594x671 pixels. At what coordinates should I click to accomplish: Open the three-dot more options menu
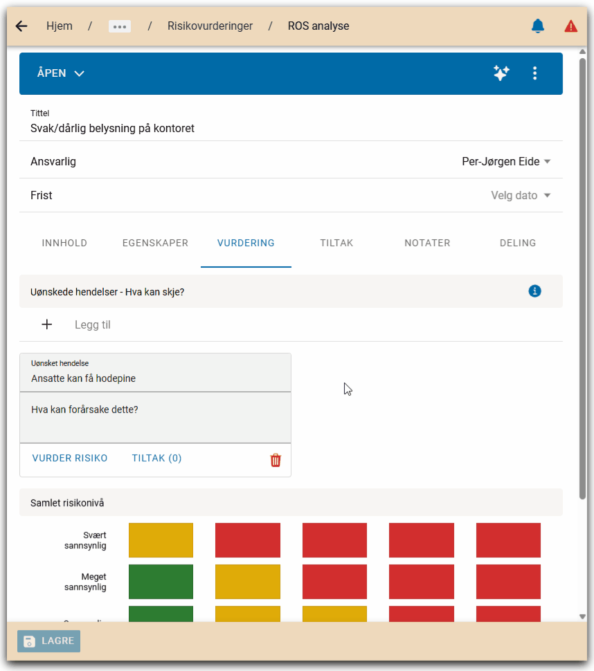click(534, 73)
